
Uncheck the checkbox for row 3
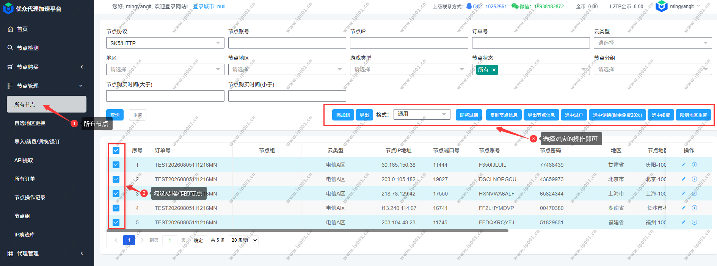(x=116, y=194)
